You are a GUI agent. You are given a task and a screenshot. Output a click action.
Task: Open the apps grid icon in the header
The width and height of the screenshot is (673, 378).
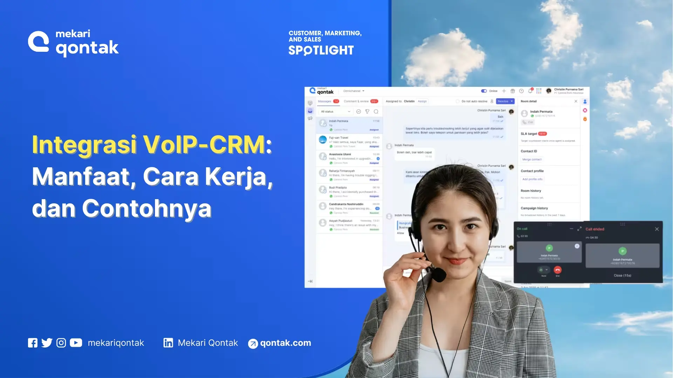539,91
